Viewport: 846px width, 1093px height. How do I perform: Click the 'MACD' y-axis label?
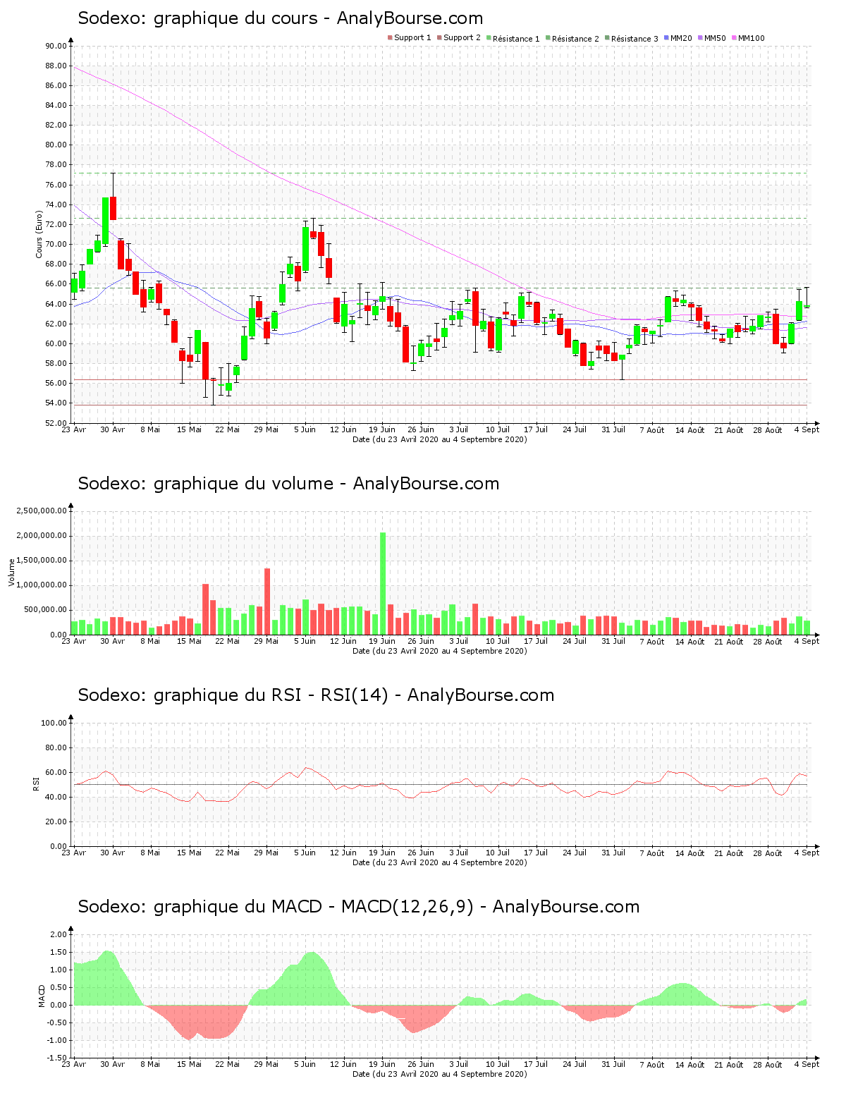[x=41, y=996]
